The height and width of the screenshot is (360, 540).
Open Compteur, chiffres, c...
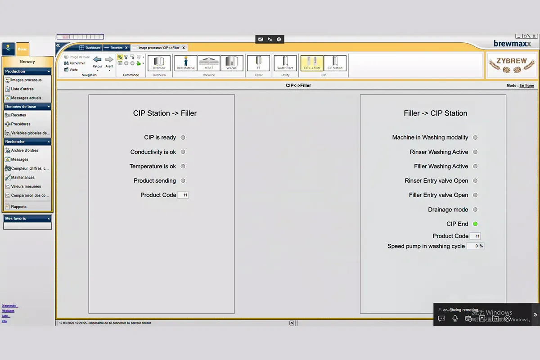pyautogui.click(x=27, y=169)
